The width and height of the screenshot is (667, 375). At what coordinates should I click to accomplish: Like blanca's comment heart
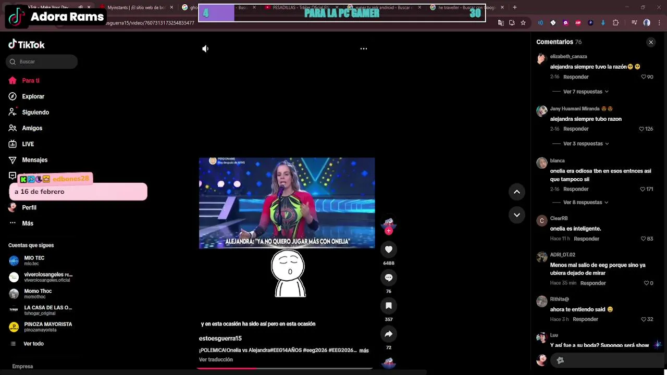point(643,189)
